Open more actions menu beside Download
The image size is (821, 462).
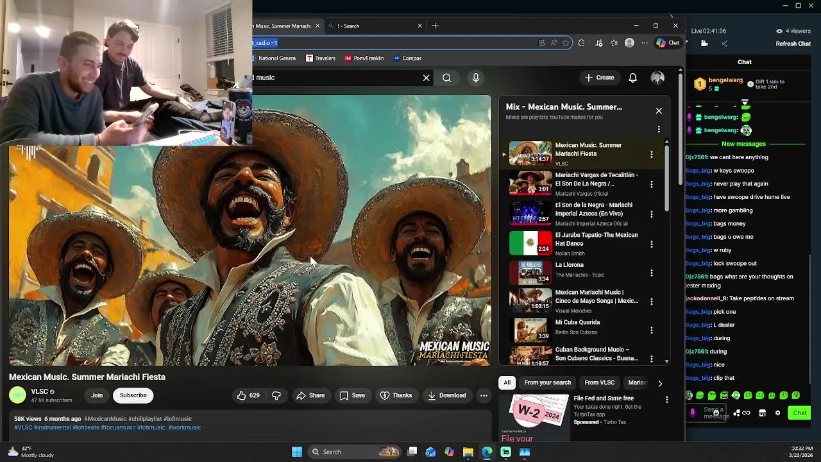click(x=484, y=395)
